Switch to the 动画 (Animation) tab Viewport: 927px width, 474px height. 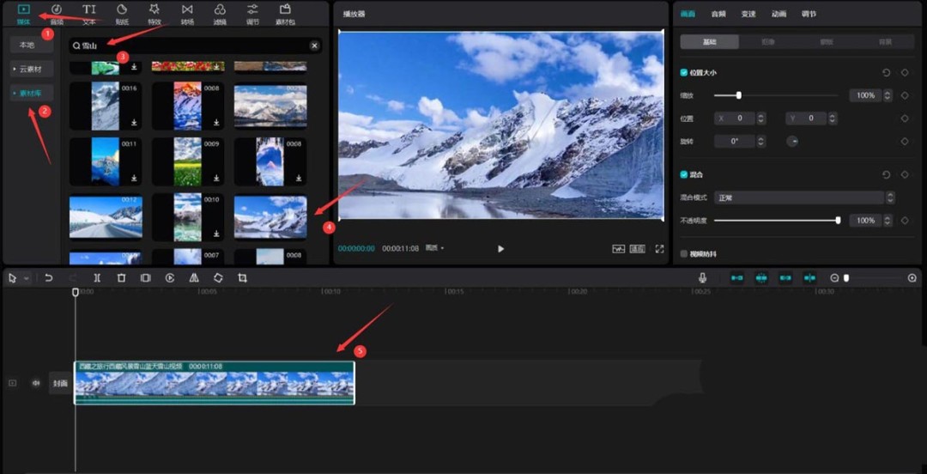tap(779, 14)
